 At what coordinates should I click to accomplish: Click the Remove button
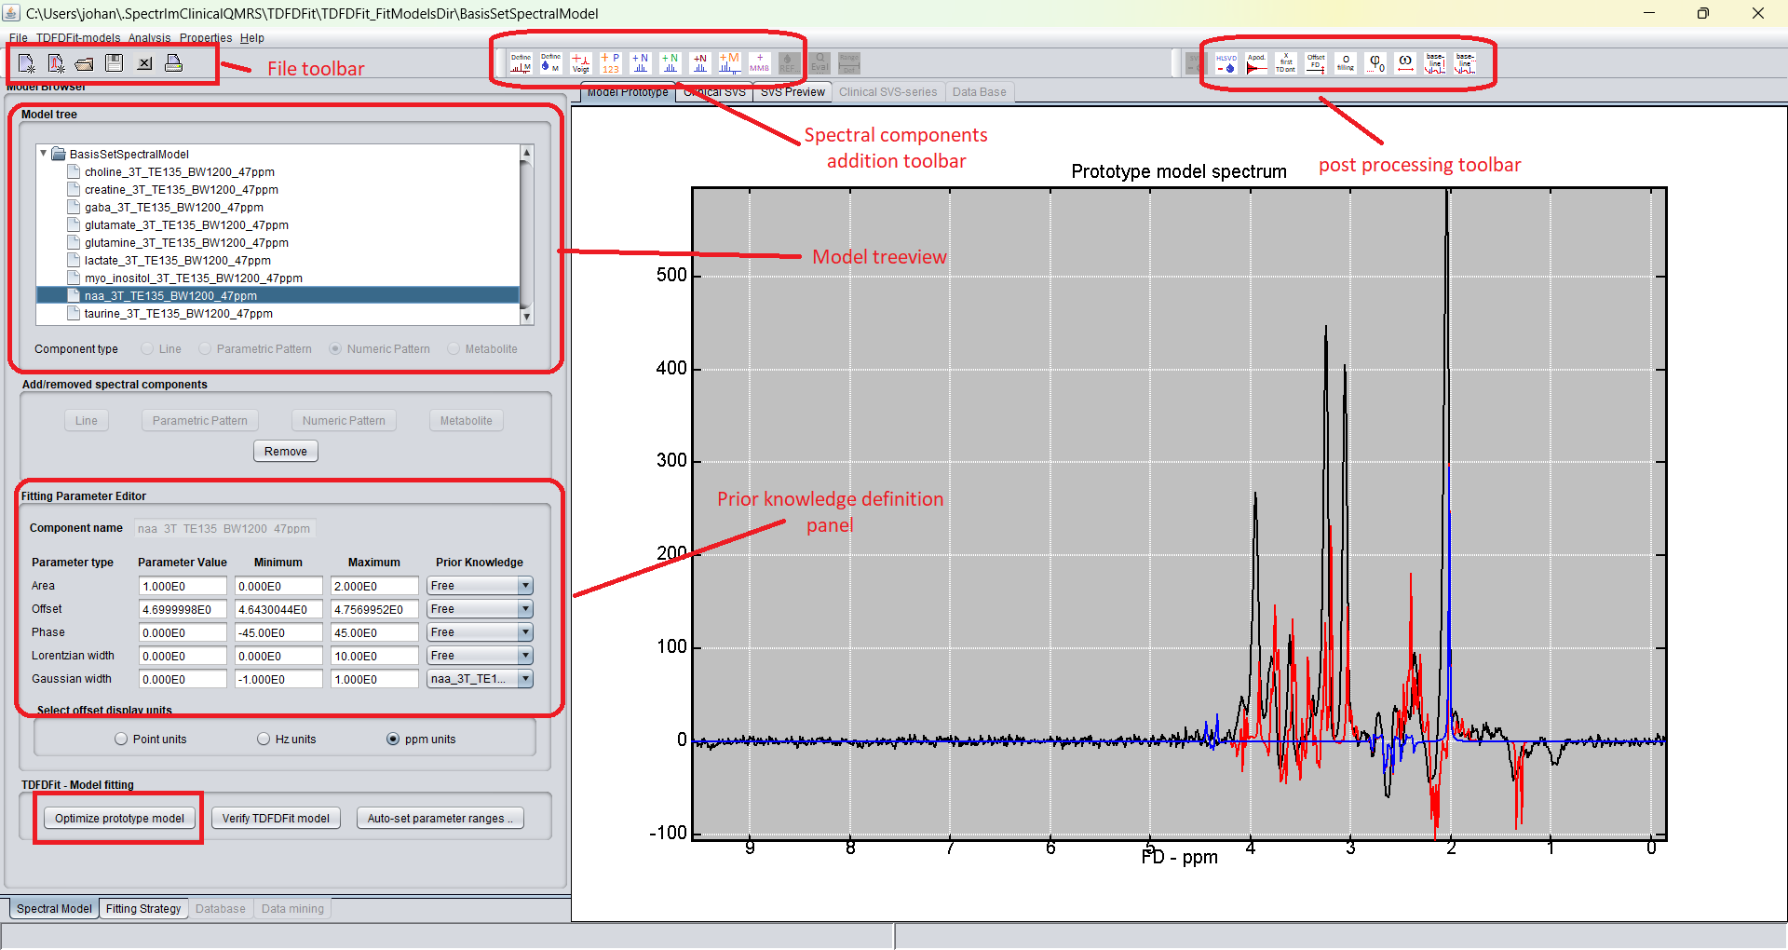pos(286,452)
